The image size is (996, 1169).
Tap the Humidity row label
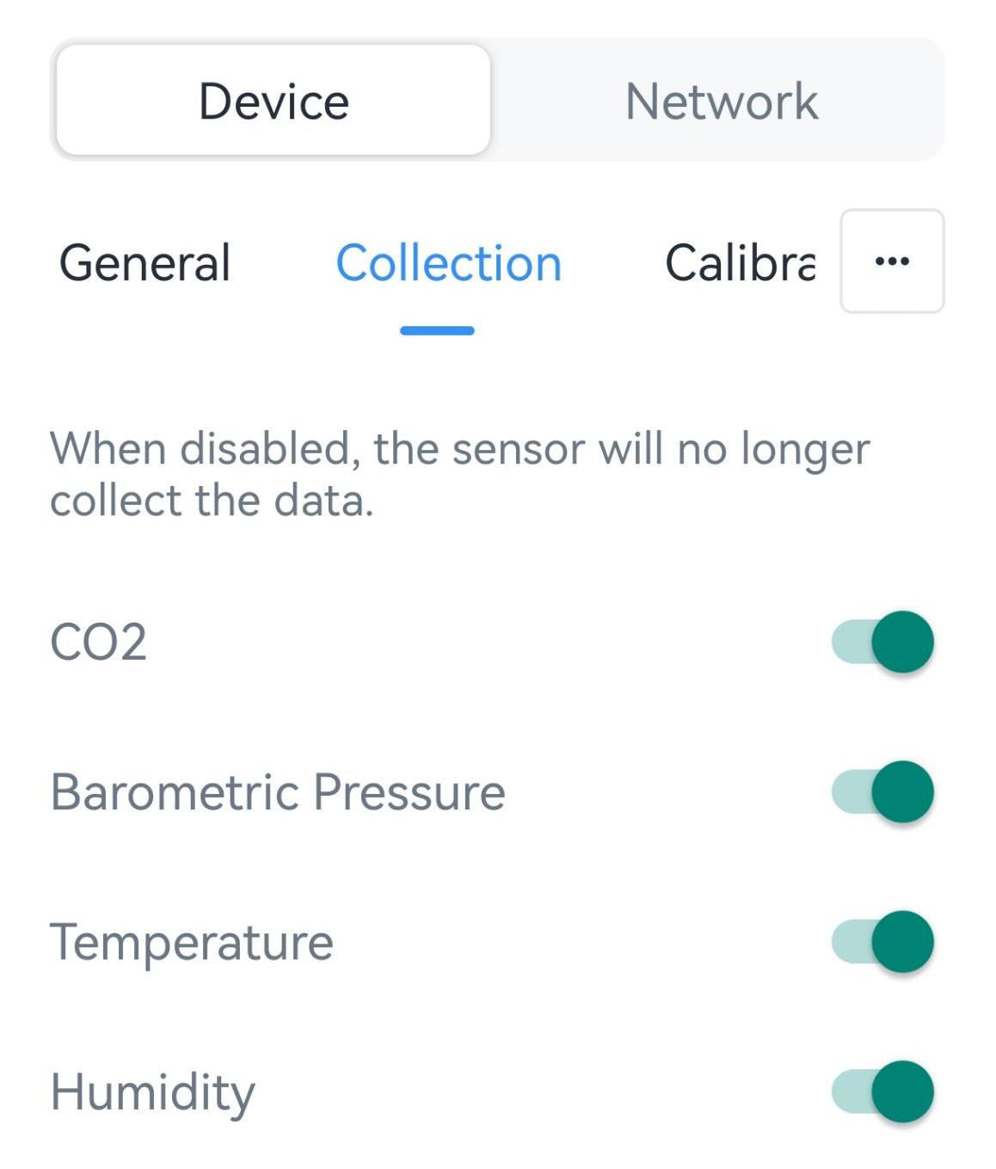(x=153, y=1092)
